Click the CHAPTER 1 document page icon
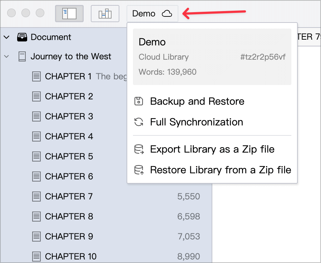This screenshot has width=321, height=263. 36,76
